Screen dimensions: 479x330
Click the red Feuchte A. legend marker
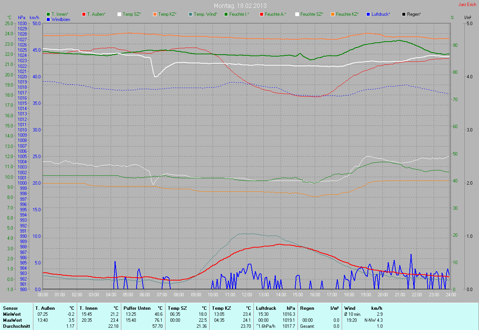(262, 14)
